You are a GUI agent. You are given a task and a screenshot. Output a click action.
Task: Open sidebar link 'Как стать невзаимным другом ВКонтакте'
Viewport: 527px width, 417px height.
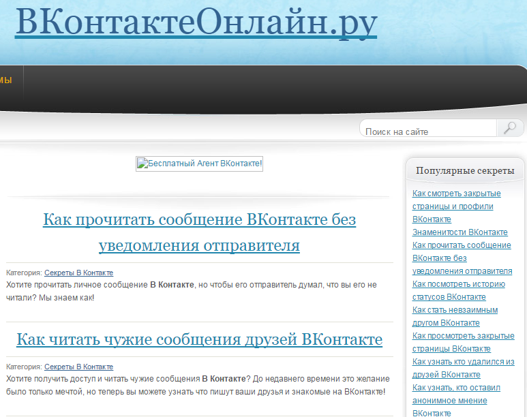point(455,316)
